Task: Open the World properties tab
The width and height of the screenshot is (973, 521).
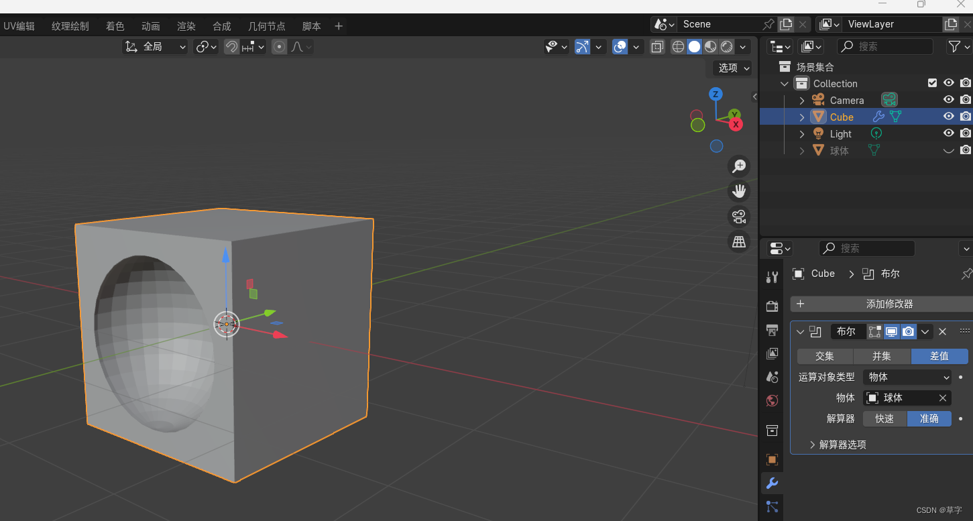Action: (772, 401)
